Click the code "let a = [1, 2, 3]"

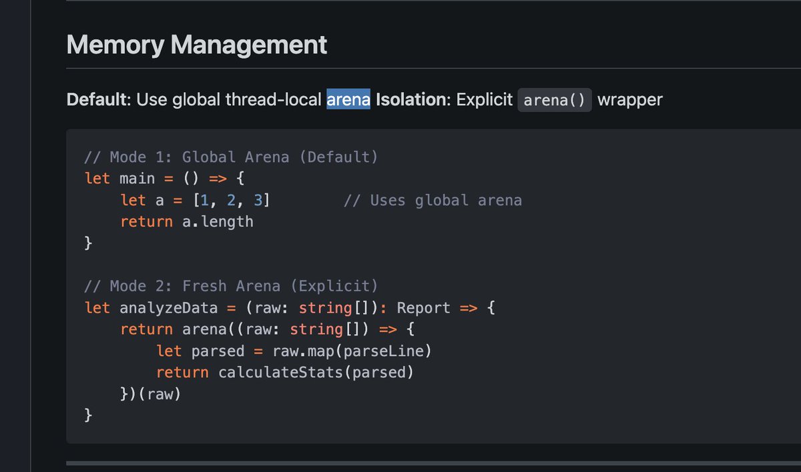click(x=196, y=200)
